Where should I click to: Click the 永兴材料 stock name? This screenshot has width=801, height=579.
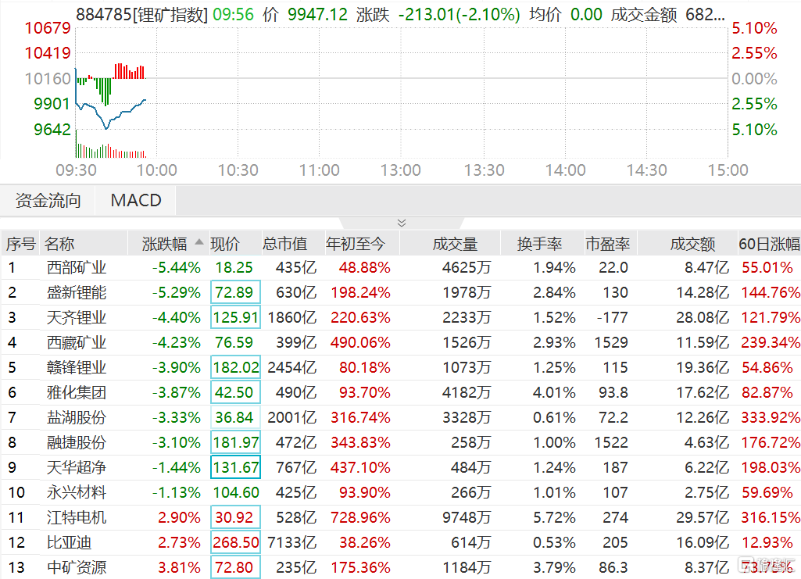point(77,493)
